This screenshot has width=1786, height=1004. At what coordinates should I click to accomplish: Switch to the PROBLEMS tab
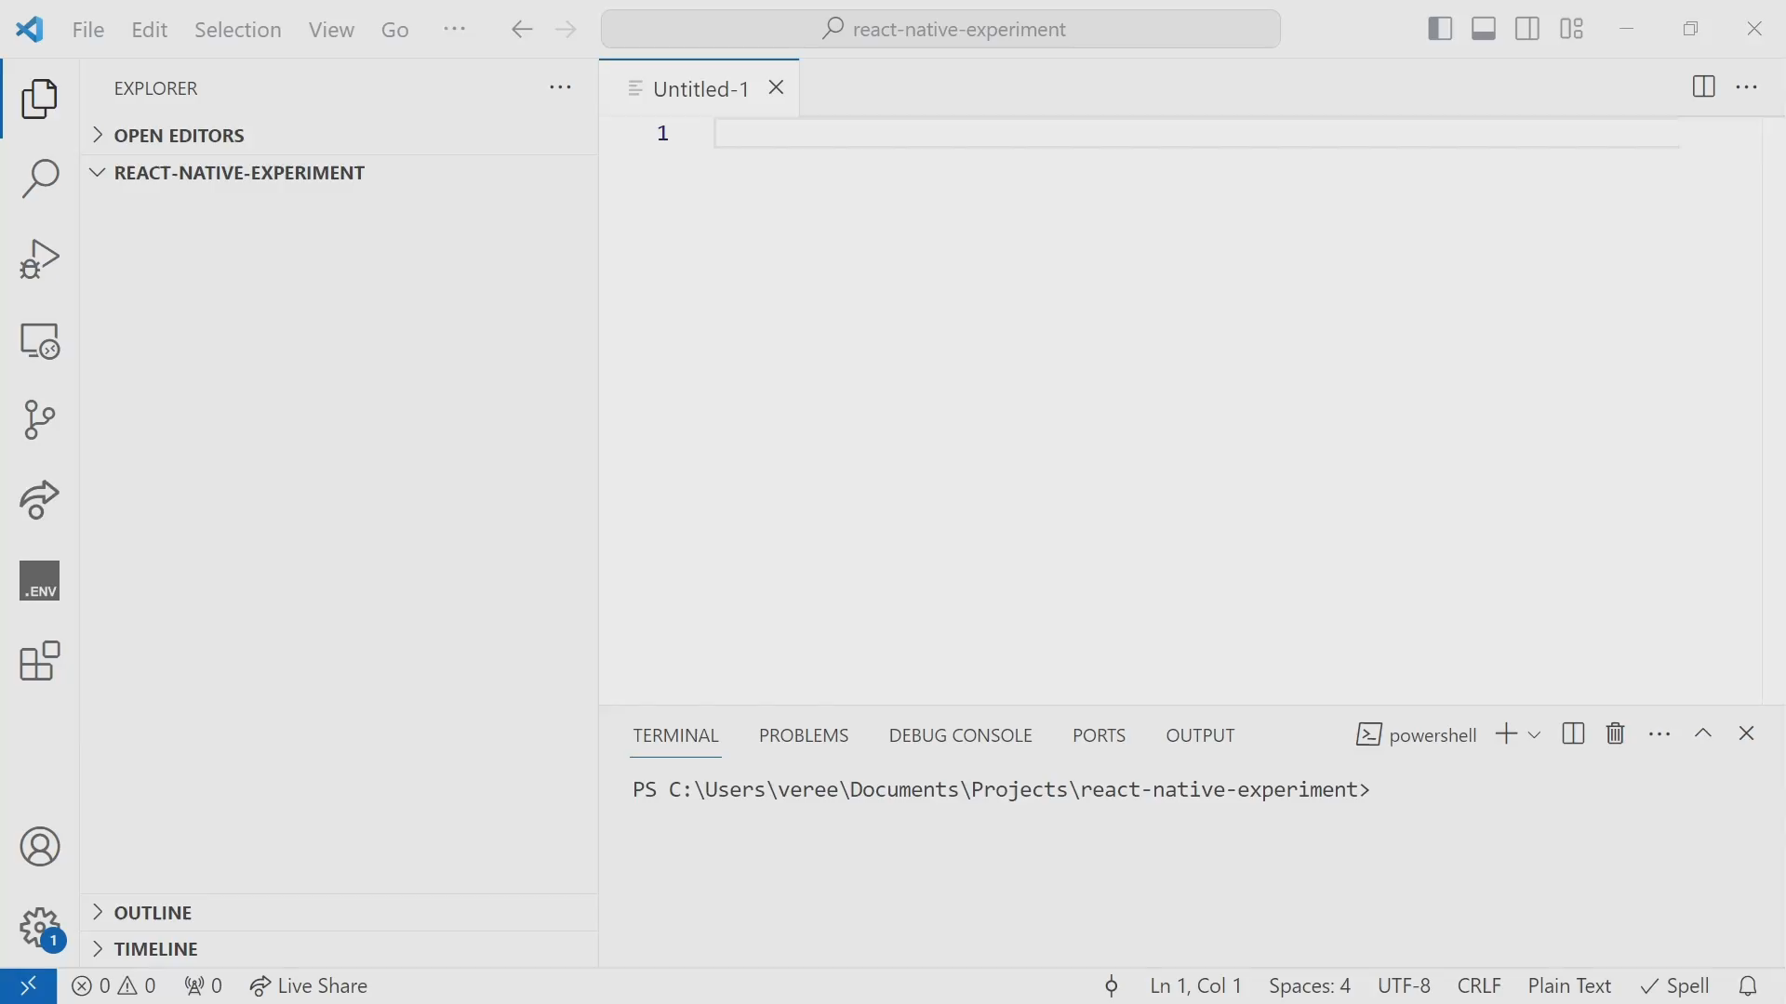(x=804, y=734)
